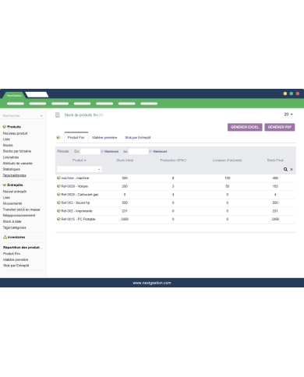Open Stock à date link
This screenshot has height=377, width=304.
tap(12, 221)
